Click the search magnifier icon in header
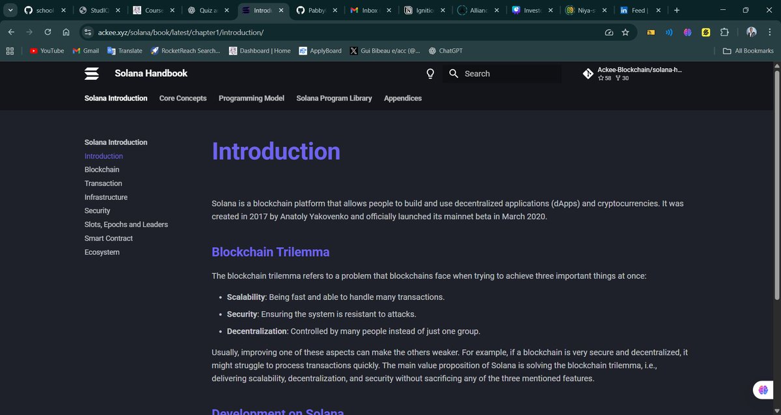Screen dimensions: 781x415 (x=454, y=74)
